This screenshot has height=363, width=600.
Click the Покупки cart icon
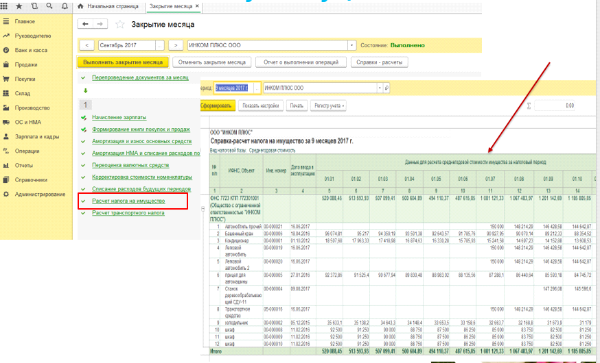(6, 79)
